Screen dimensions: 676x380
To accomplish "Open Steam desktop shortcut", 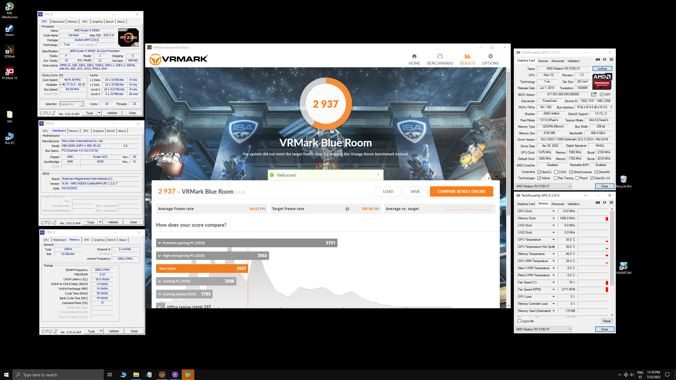I will (x=10, y=30).
